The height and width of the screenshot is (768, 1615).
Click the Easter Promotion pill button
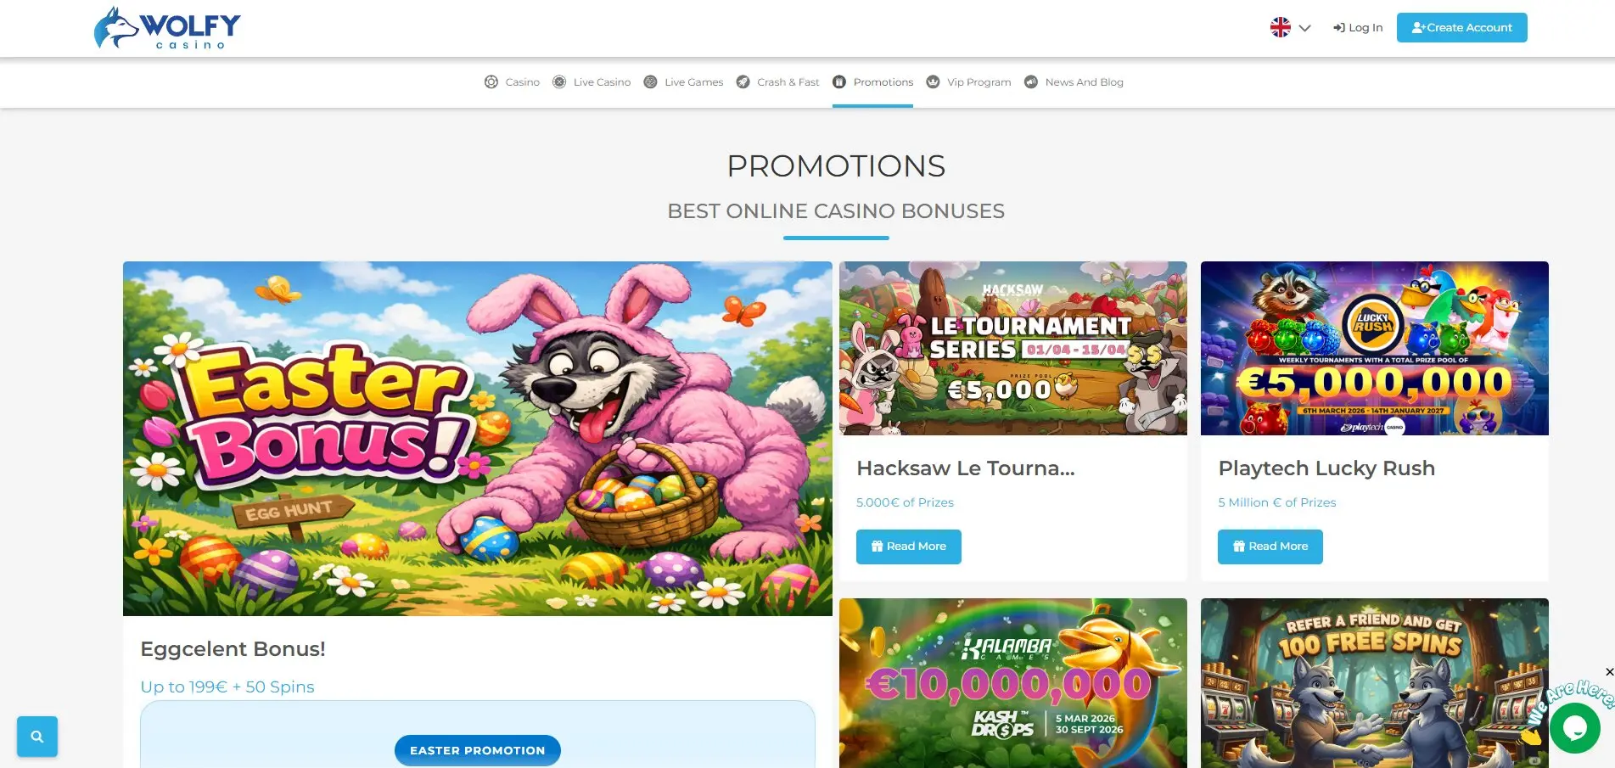click(477, 750)
